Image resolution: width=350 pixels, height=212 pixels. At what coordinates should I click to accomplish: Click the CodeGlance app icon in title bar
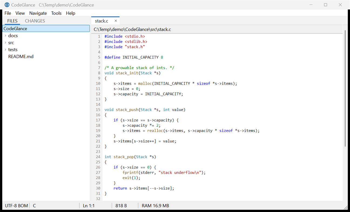pyautogui.click(x=7, y=5)
